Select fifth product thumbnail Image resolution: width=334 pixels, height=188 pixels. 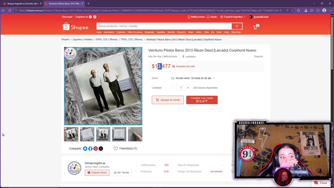135,134
